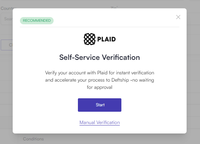Click the phrase 'for approval' in the description

coord(100,87)
